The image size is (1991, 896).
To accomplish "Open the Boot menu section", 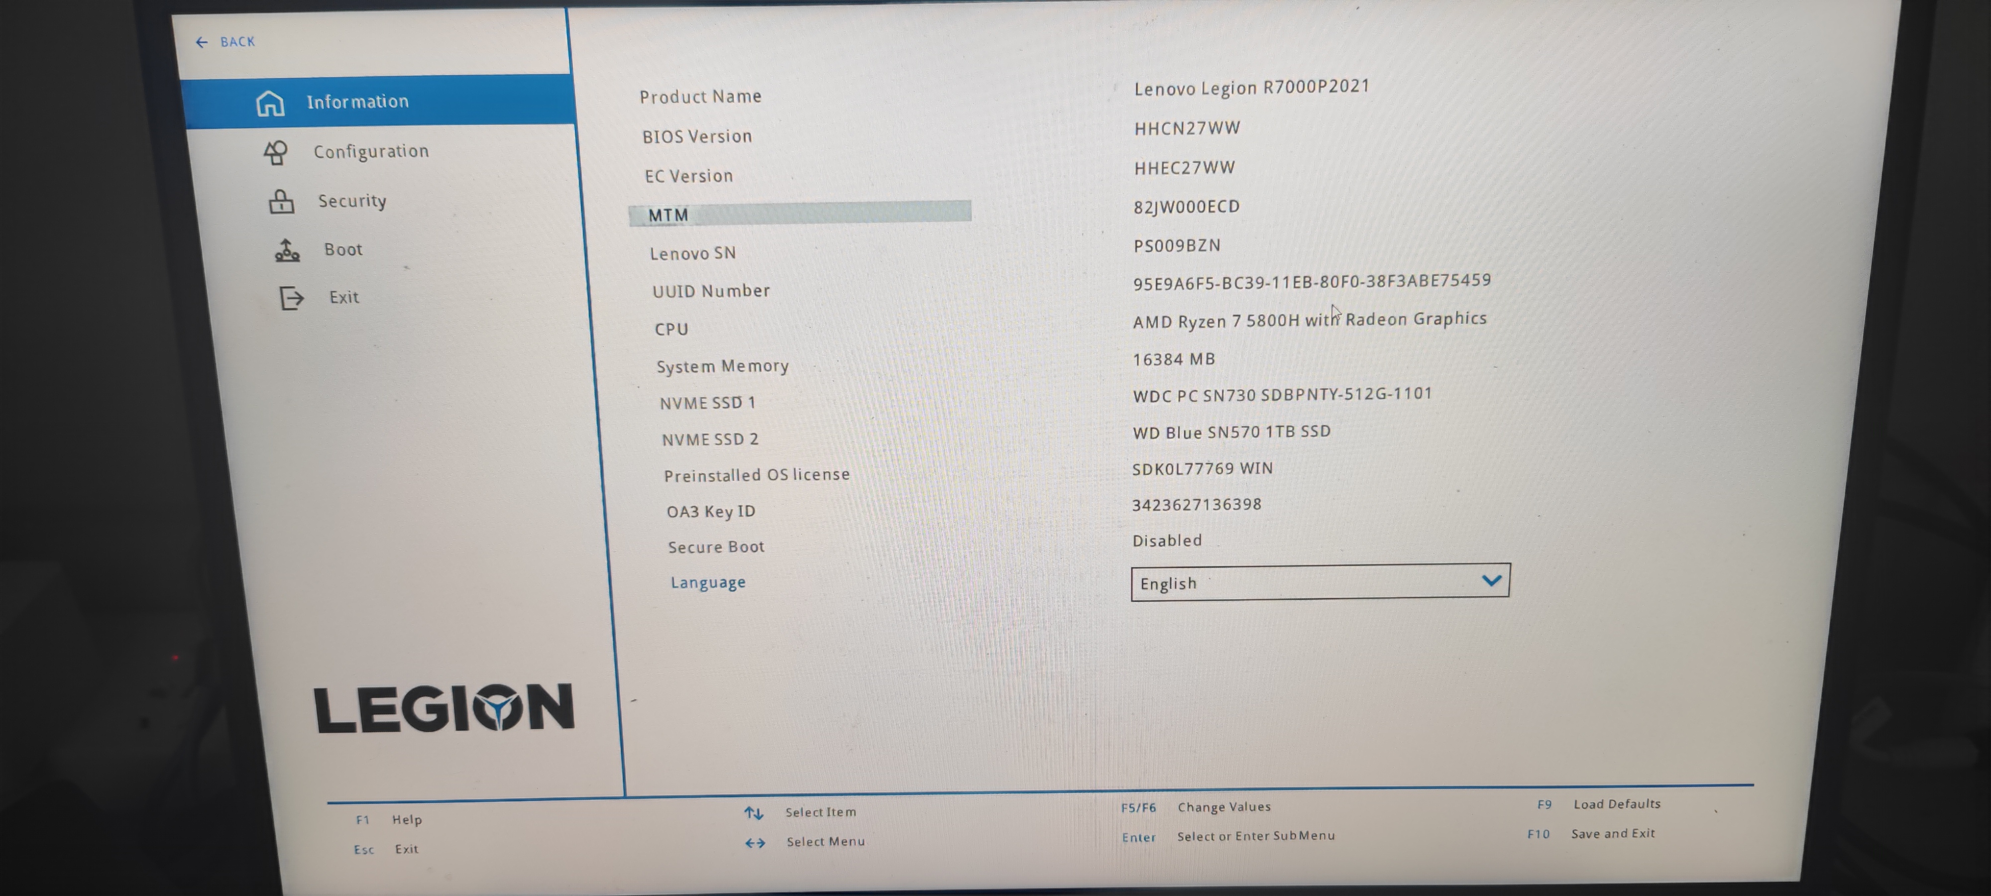I will click(343, 250).
